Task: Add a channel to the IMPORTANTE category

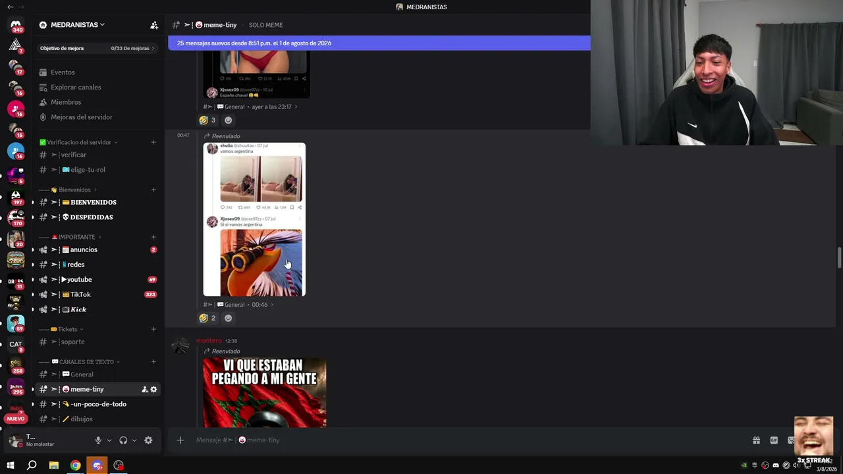Action: pyautogui.click(x=153, y=237)
